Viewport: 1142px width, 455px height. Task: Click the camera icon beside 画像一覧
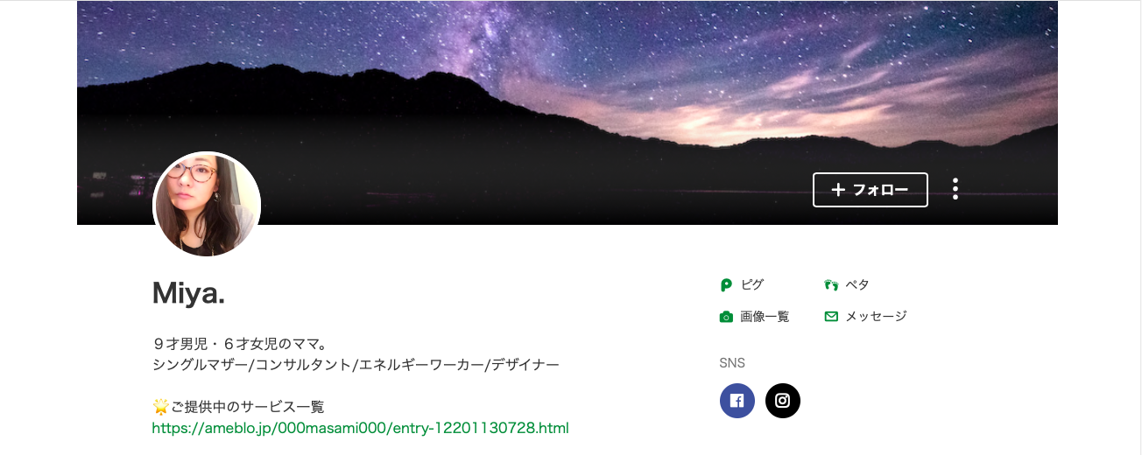725,317
